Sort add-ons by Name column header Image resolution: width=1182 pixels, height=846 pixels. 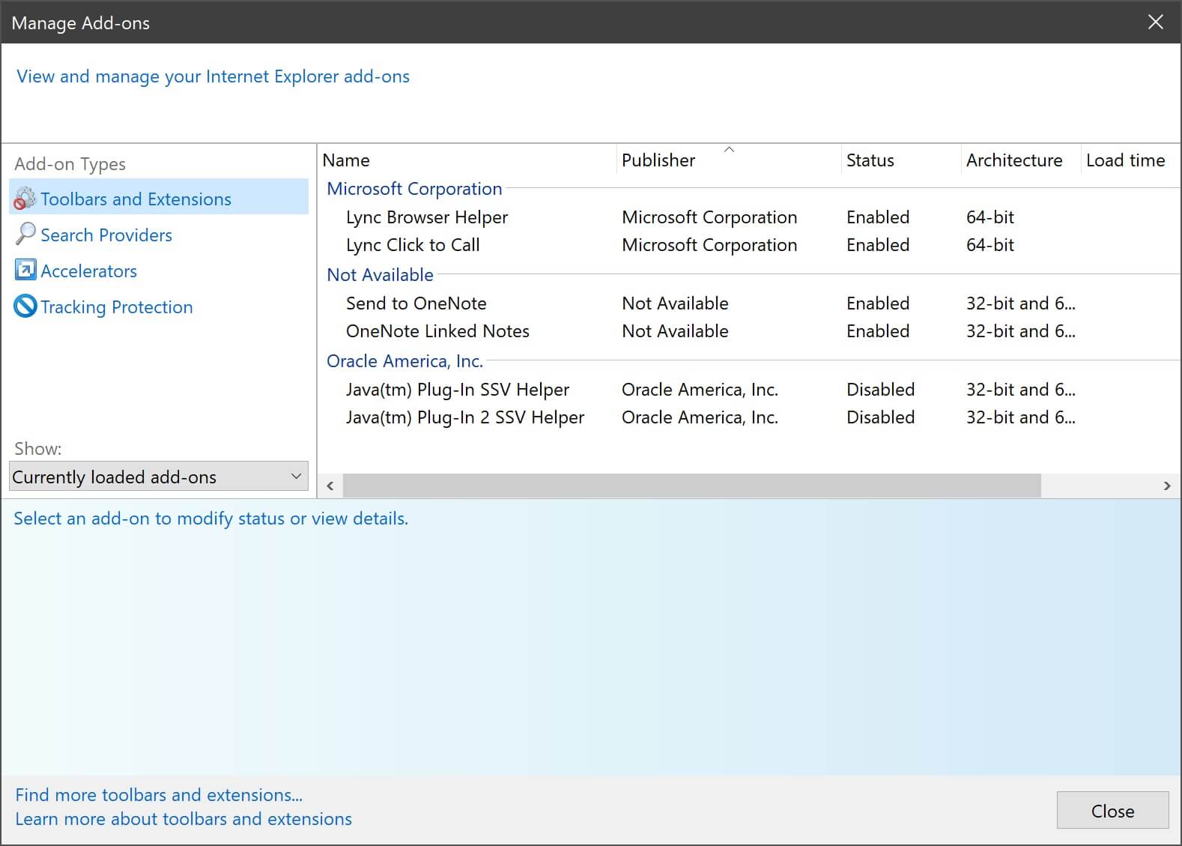[x=346, y=160]
